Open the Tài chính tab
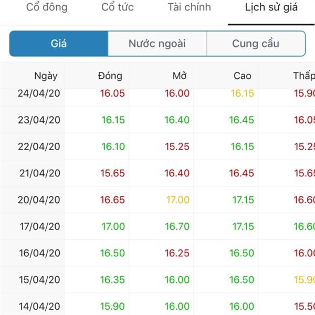The image size is (315, 315). click(x=189, y=7)
